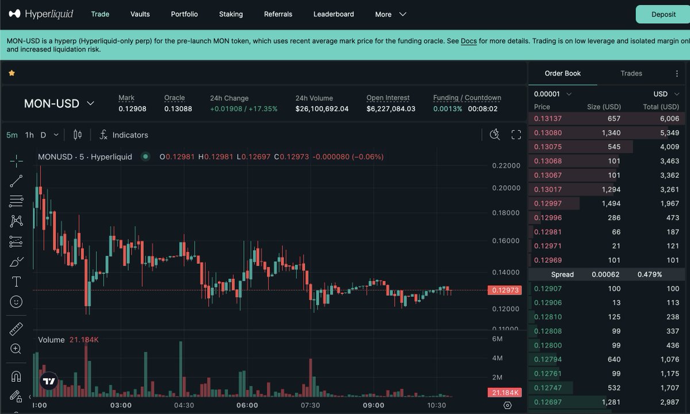Expand the MON-USD pair selector

pos(59,103)
